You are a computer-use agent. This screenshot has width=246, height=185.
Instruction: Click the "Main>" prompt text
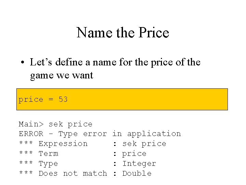click(x=31, y=124)
